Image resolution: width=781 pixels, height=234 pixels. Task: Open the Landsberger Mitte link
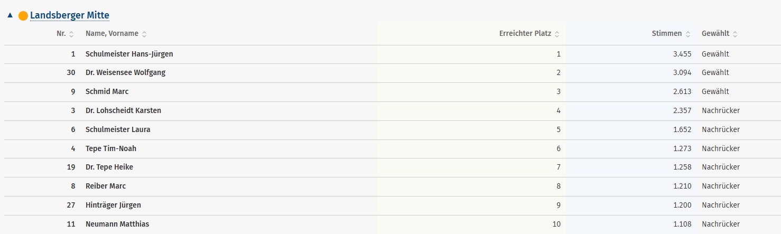point(70,15)
